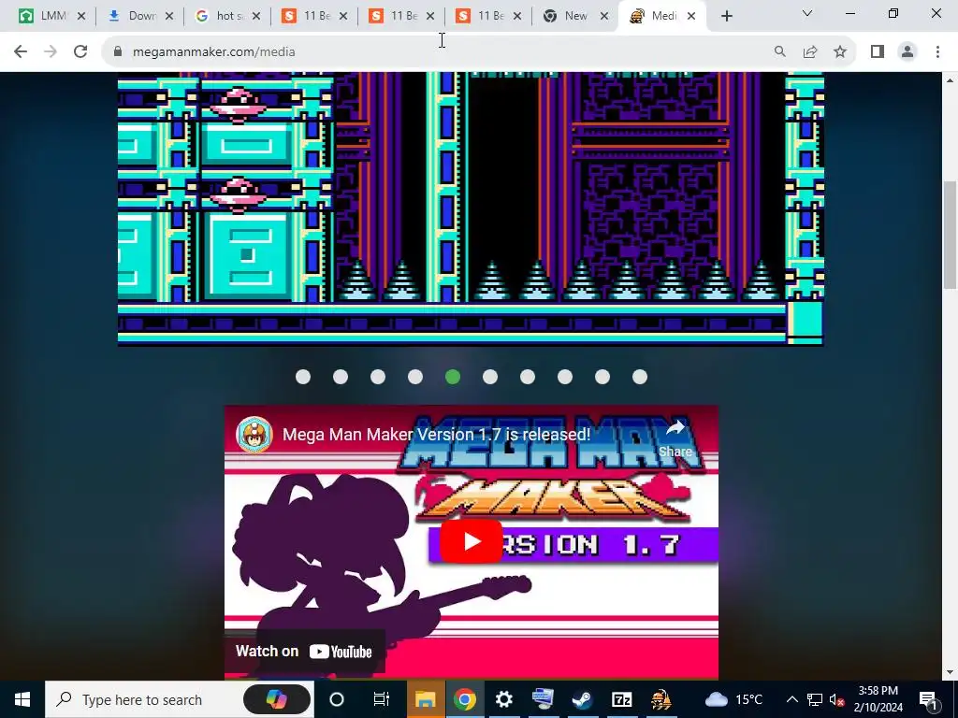Close the New tab
The height and width of the screenshot is (718, 958).
tap(604, 17)
